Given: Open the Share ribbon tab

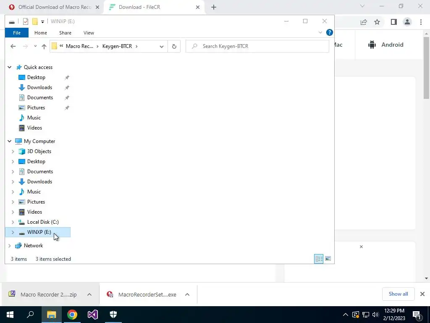Looking at the screenshot, I should tap(65, 33).
